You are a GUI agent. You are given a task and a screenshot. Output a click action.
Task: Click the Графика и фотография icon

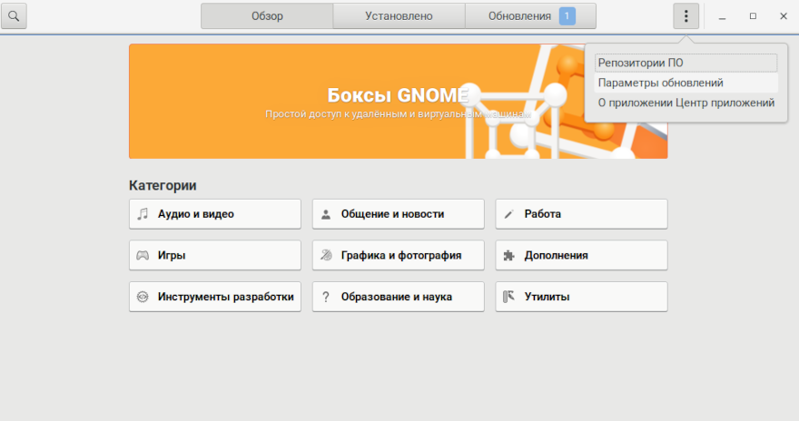[x=326, y=256]
